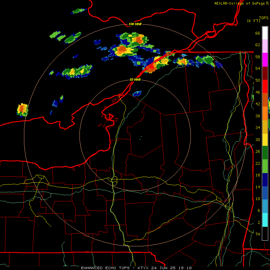Image resolution: width=270 pixels, height=270 pixels.
Task: Click the 10 value on the legend
Action: tap(258, 199)
